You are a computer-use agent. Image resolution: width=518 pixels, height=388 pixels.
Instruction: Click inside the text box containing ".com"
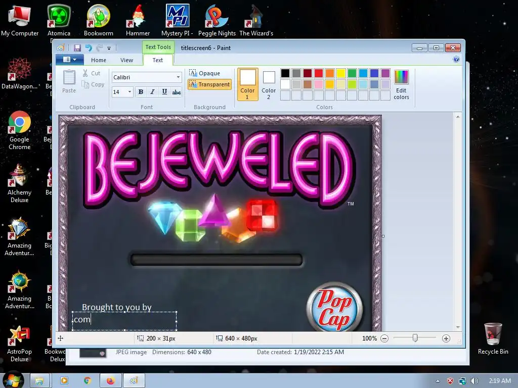click(x=124, y=321)
